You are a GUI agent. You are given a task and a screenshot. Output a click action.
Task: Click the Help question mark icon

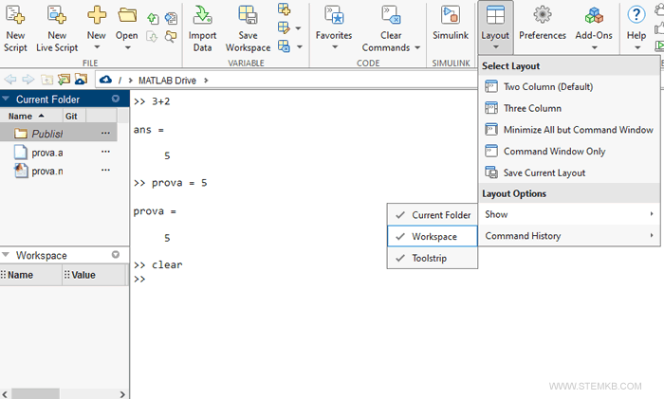coord(636,14)
